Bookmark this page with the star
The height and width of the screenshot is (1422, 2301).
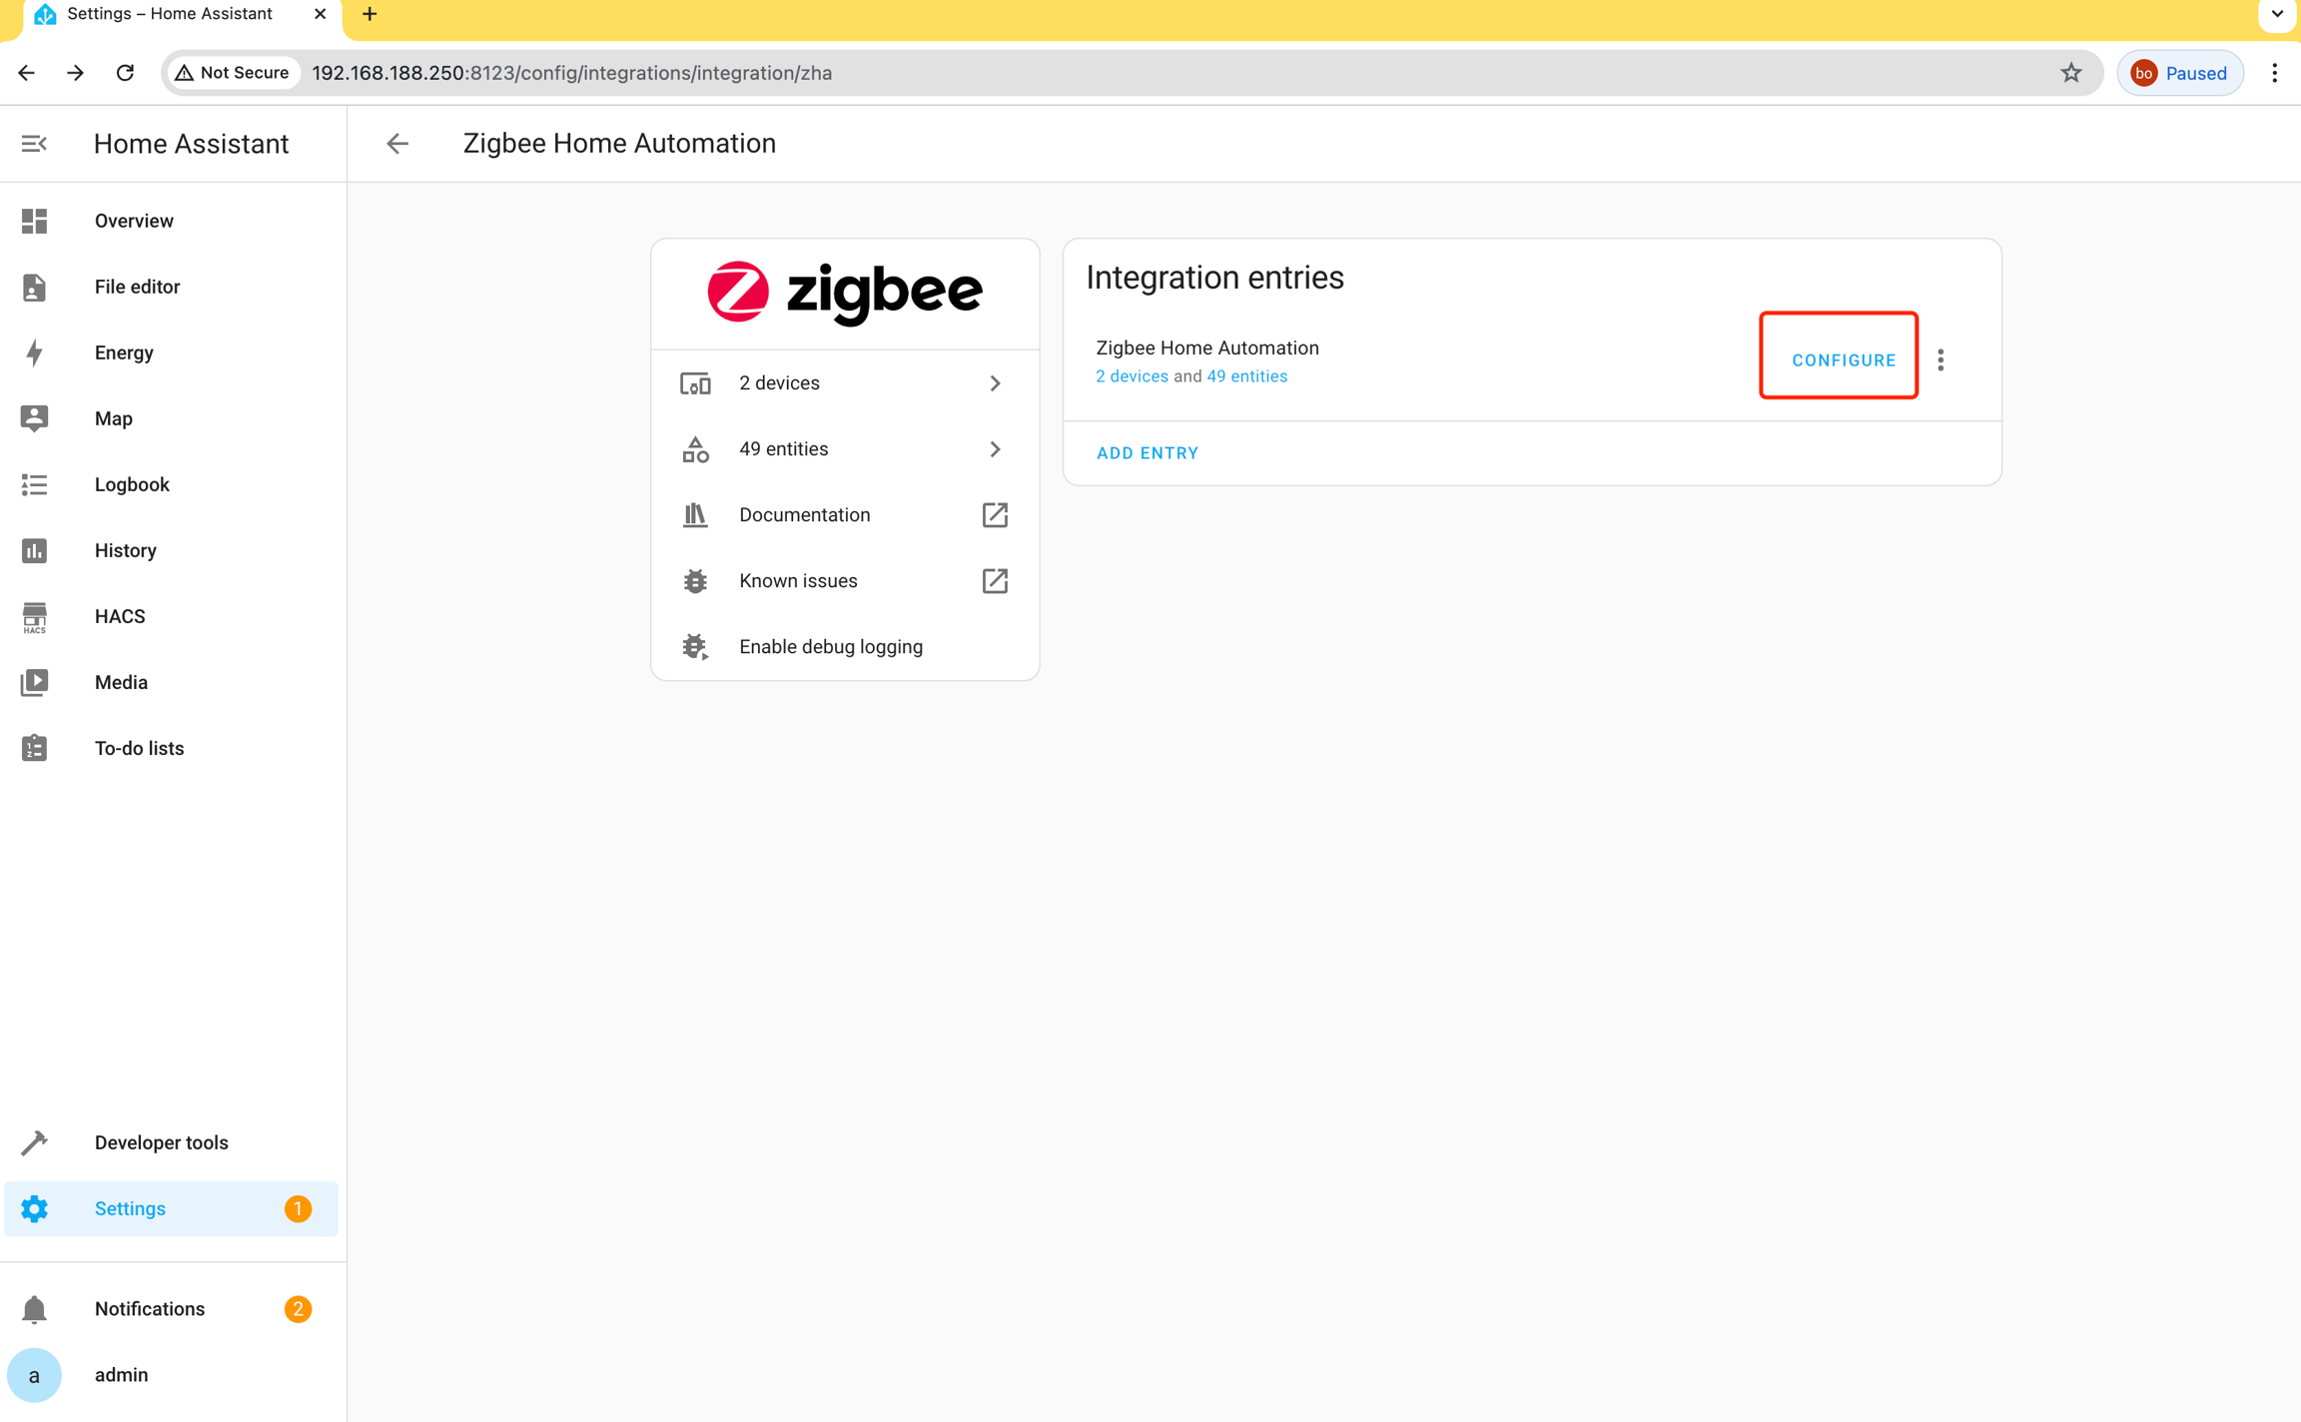coord(2070,73)
